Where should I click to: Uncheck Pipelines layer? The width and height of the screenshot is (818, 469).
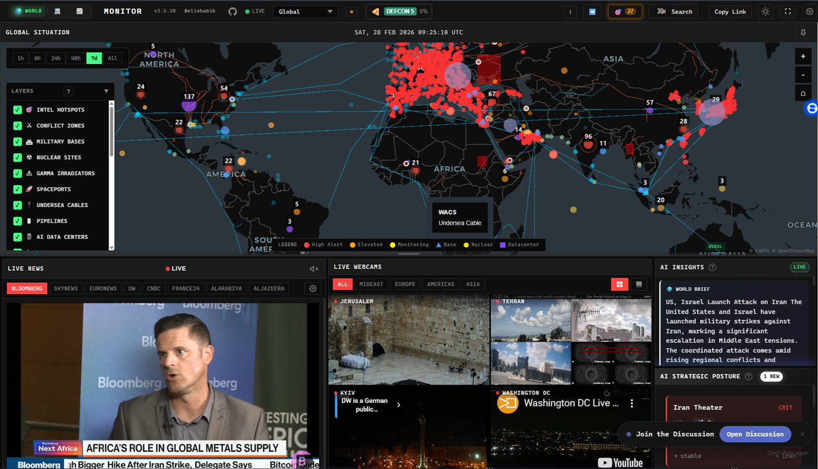(x=18, y=221)
